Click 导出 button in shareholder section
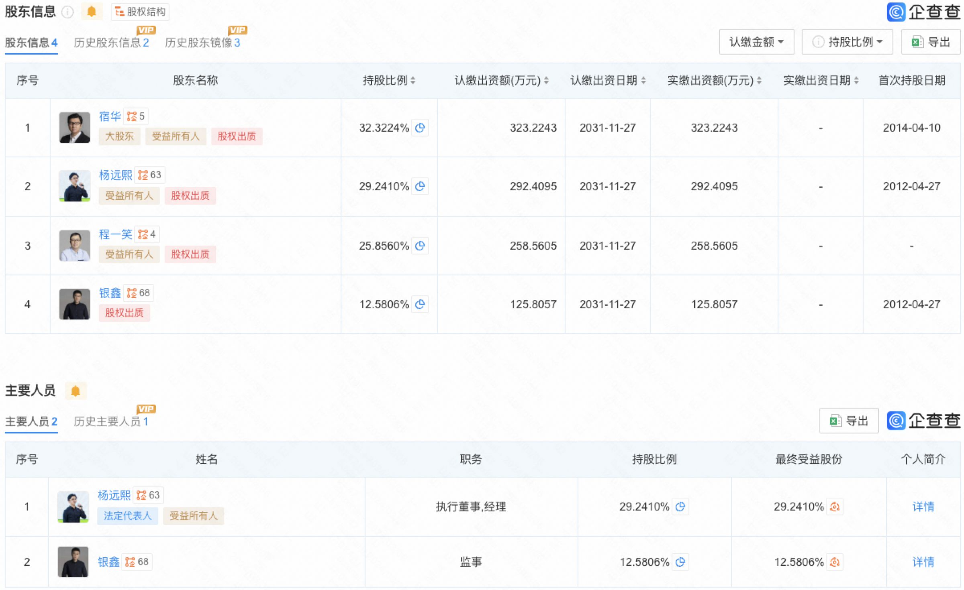Image resolution: width=964 pixels, height=590 pixels. pyautogui.click(x=931, y=42)
